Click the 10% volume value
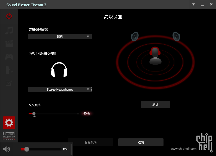216x156 pixels. coord(65,149)
